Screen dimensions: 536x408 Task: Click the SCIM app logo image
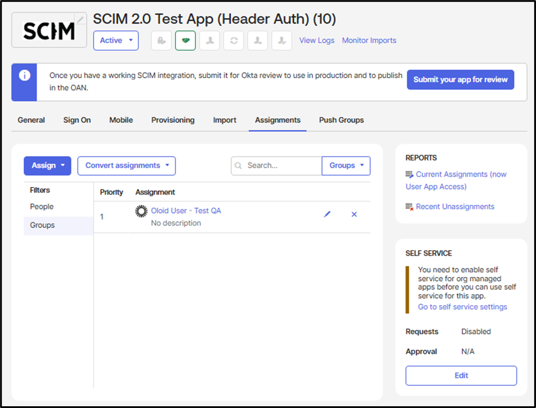(49, 30)
